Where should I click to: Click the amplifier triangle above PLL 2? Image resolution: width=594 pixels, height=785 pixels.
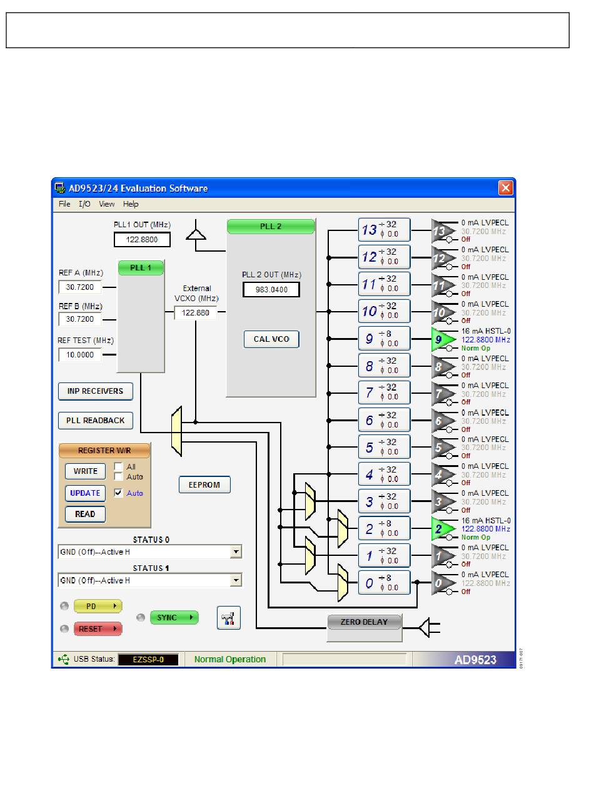(196, 233)
